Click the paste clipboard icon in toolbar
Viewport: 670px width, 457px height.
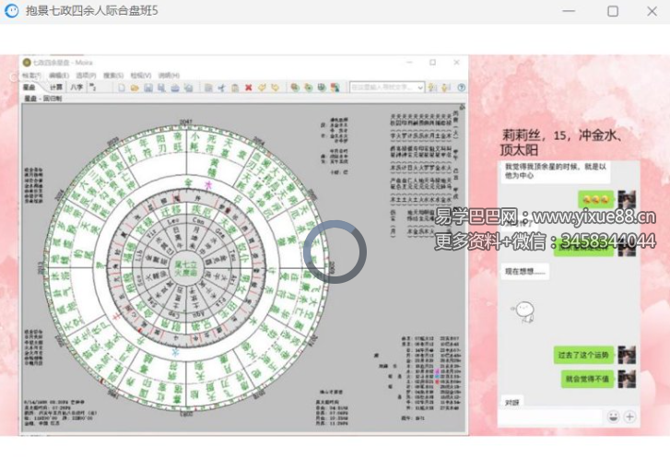235,88
